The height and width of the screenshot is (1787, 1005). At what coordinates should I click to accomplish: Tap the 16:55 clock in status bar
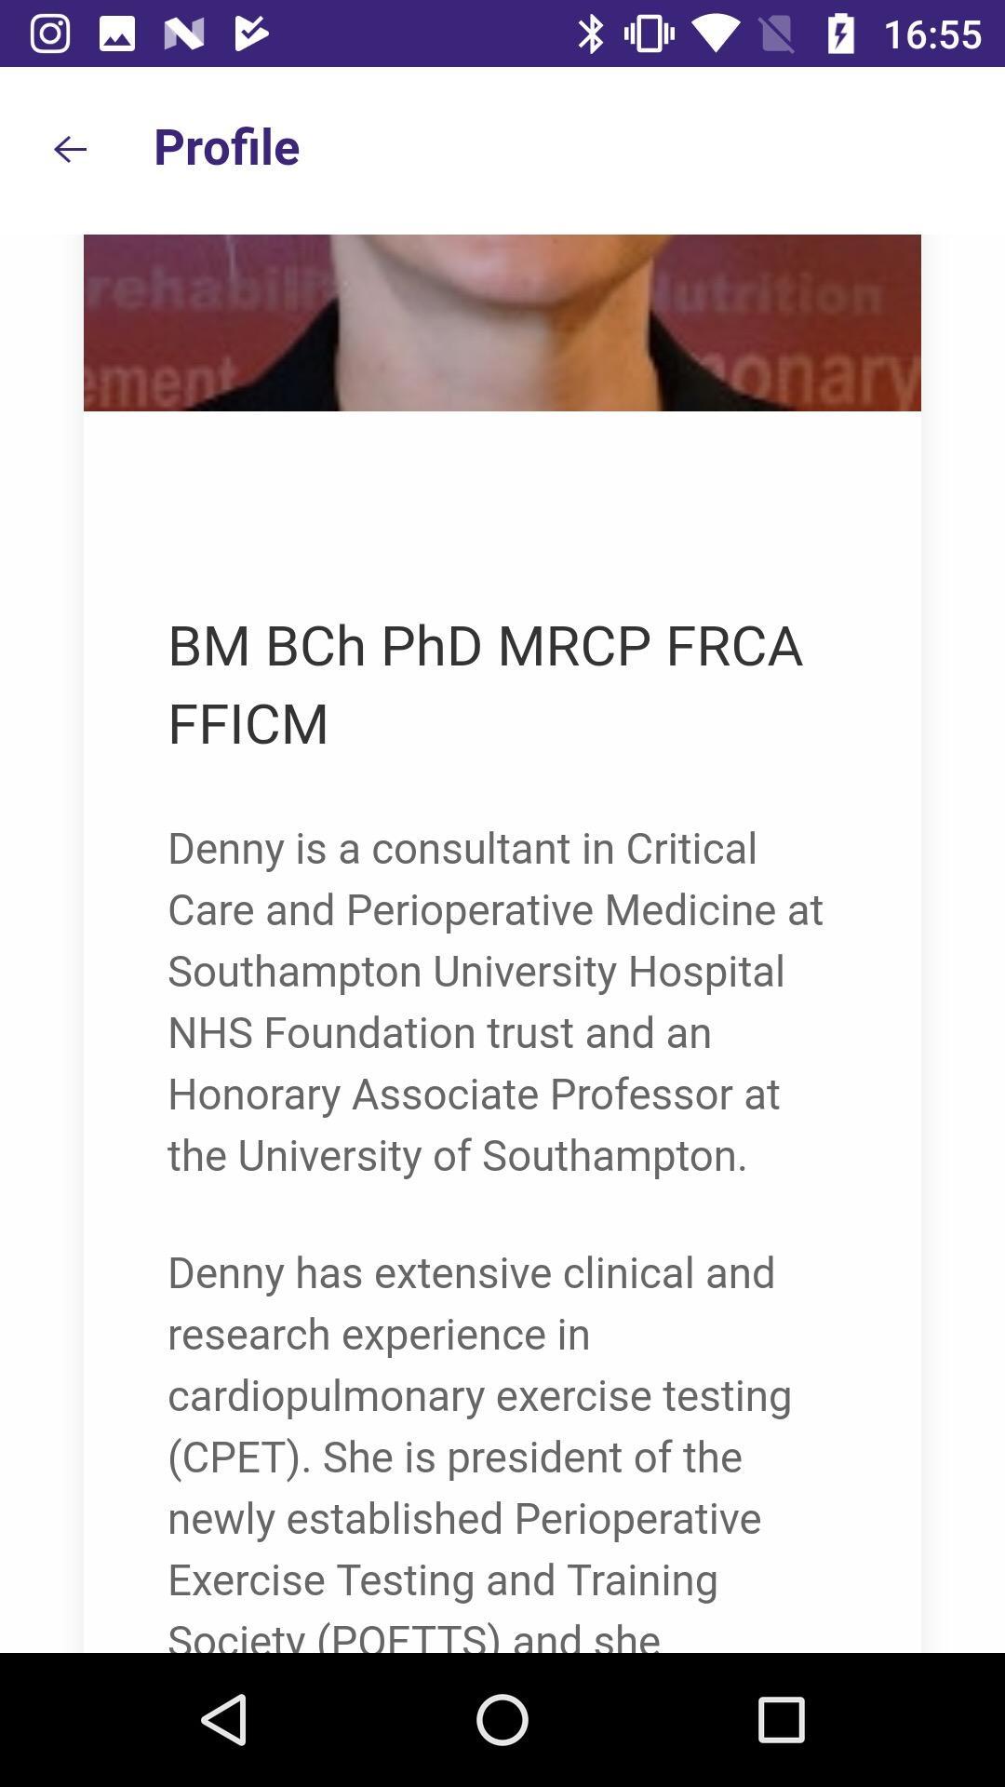(x=932, y=34)
